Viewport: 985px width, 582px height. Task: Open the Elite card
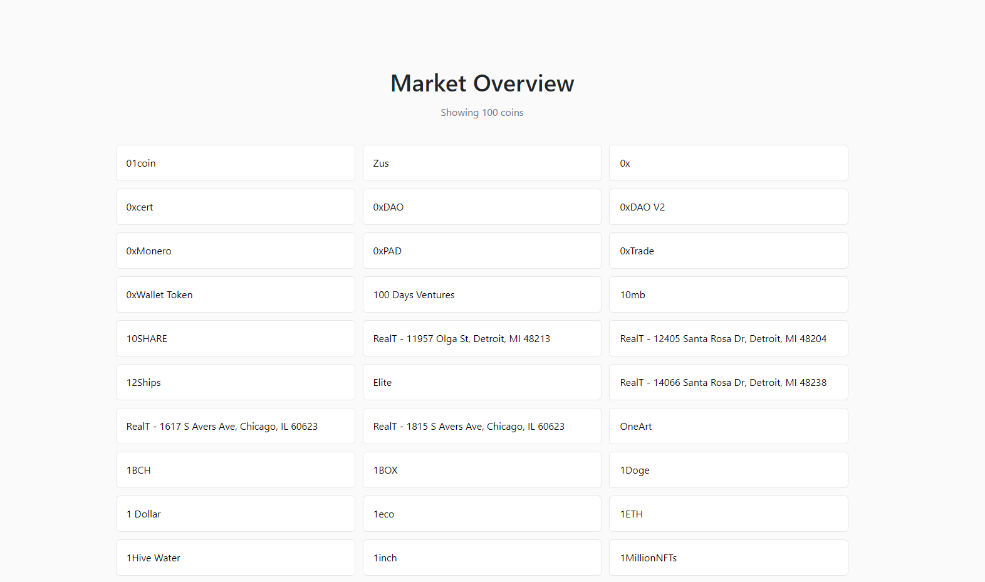coord(482,382)
